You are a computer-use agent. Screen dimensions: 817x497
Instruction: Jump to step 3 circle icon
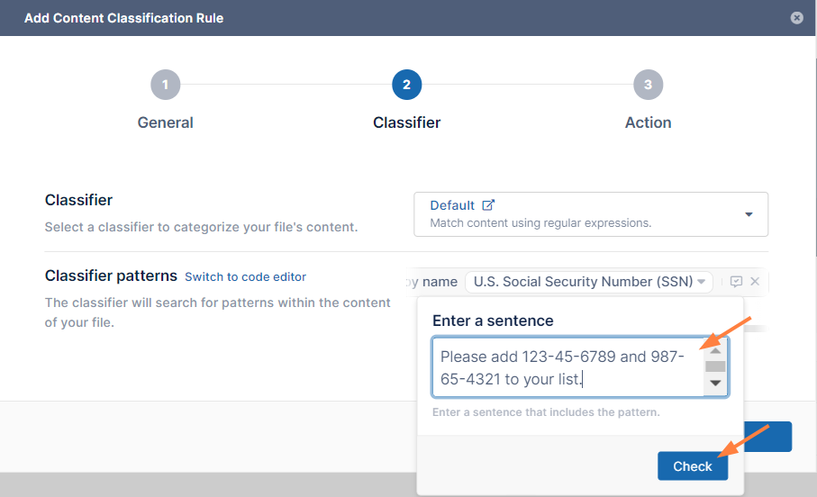[648, 86]
